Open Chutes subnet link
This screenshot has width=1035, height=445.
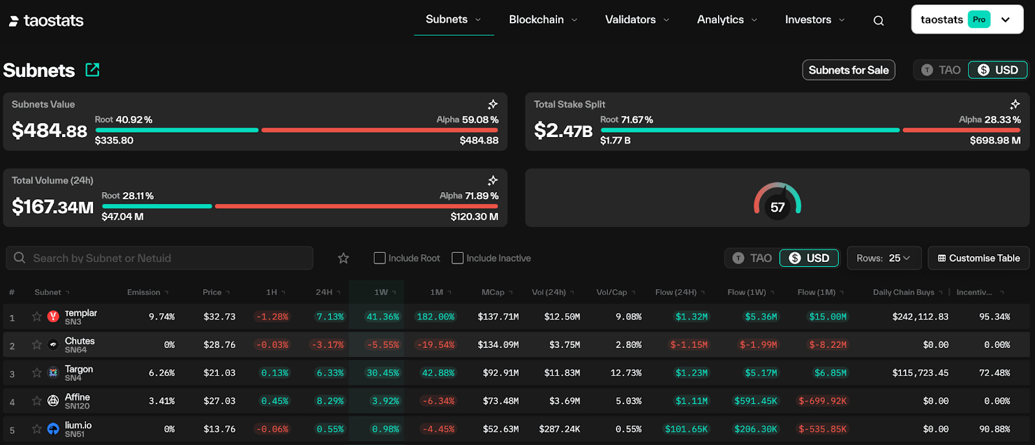[80, 341]
